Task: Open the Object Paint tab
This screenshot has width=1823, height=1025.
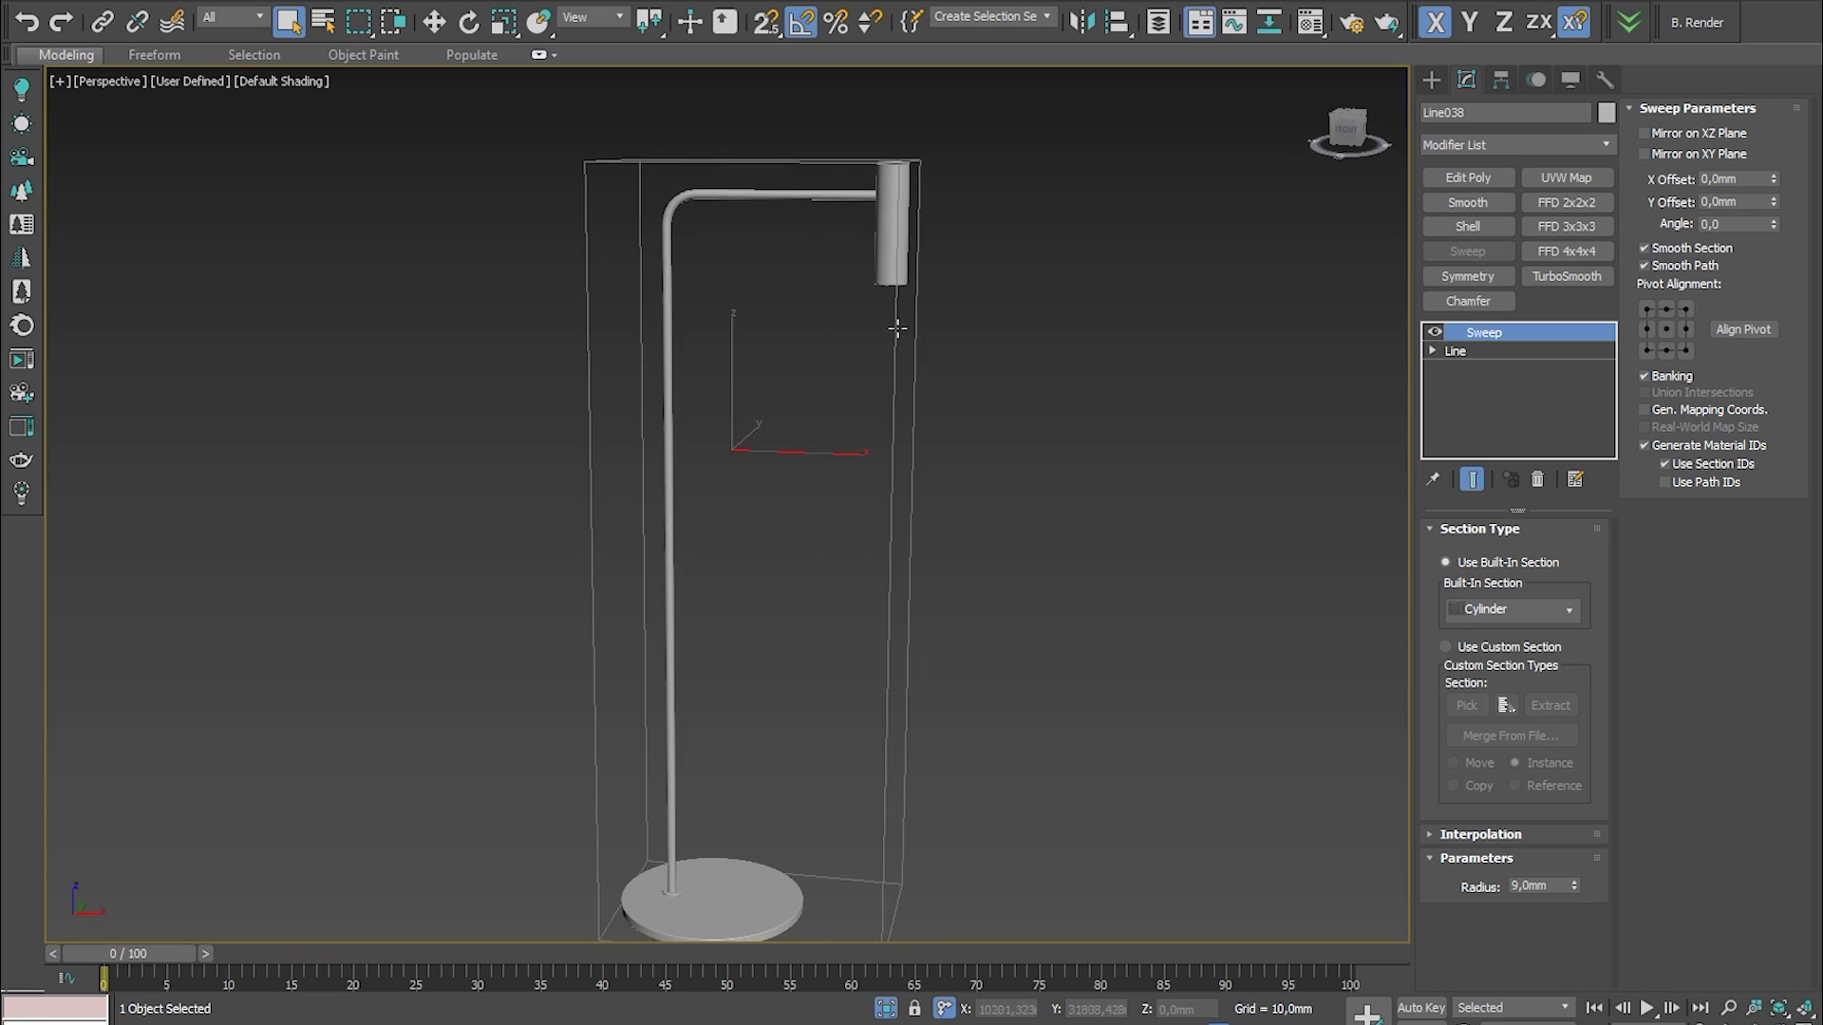Action: coord(363,55)
